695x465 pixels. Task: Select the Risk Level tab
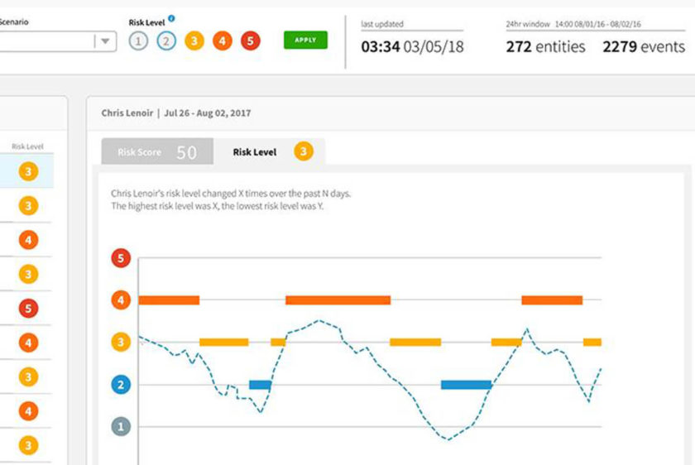pos(270,152)
